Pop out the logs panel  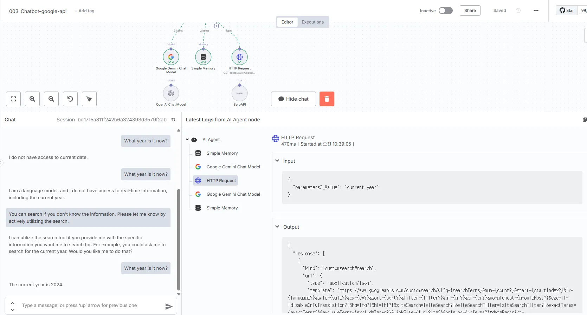[585, 120]
